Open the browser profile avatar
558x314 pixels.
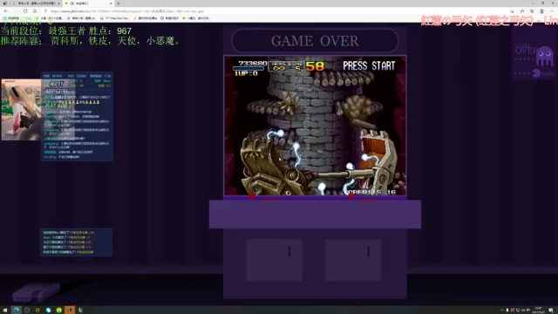tap(541, 11)
